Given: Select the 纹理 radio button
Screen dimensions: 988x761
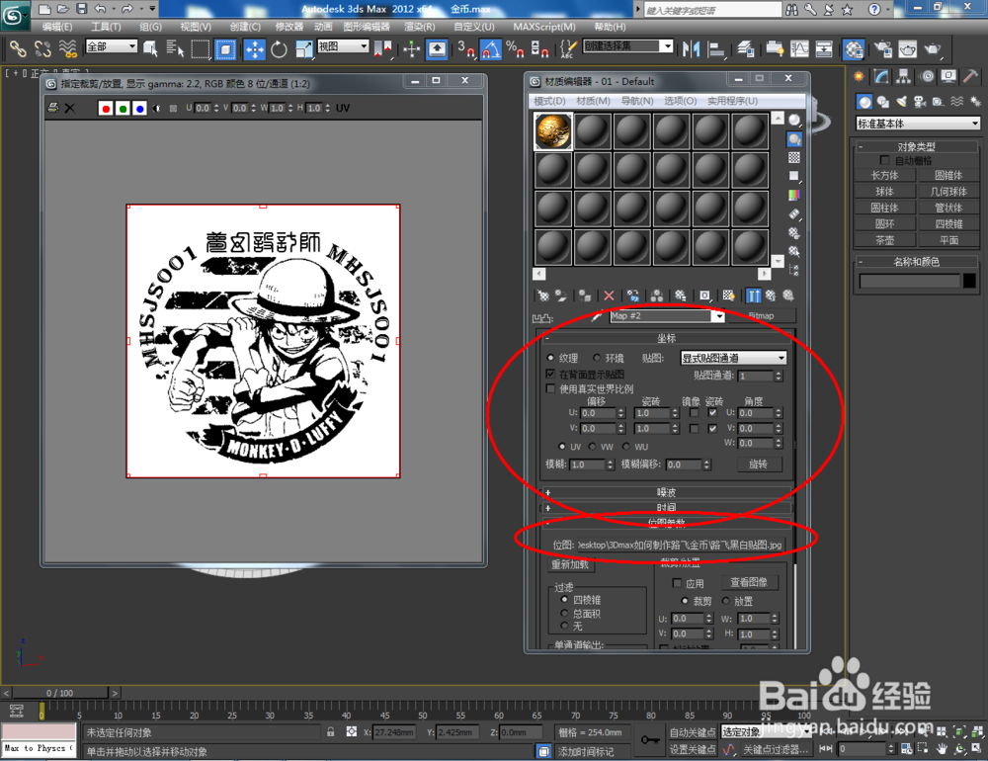Looking at the screenshot, I should coord(550,358).
